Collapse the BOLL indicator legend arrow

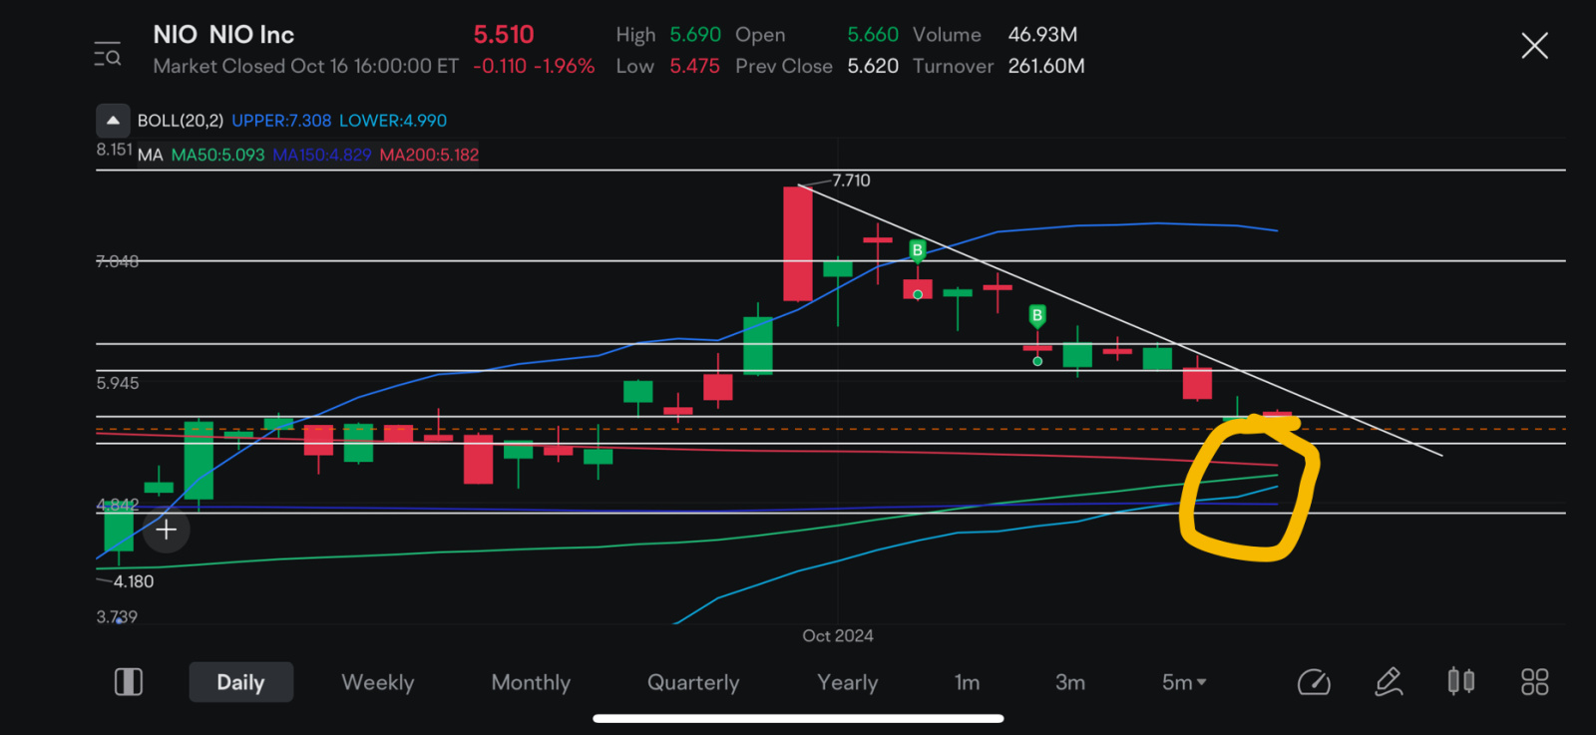point(113,121)
